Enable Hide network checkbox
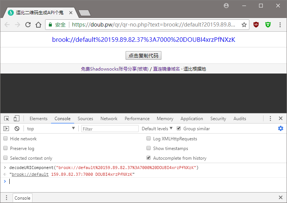Screen dimensions: 287x203 6,138
